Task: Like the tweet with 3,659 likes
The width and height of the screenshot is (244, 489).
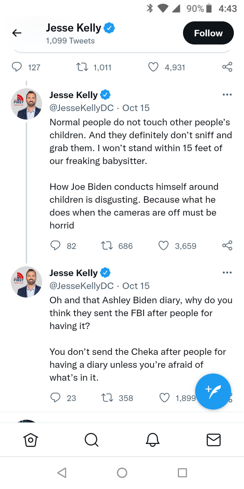Action: pyautogui.click(x=163, y=246)
